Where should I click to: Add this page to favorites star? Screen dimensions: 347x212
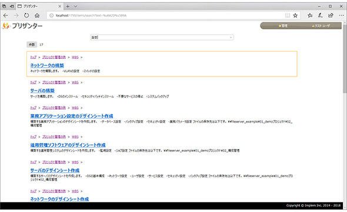point(295,15)
